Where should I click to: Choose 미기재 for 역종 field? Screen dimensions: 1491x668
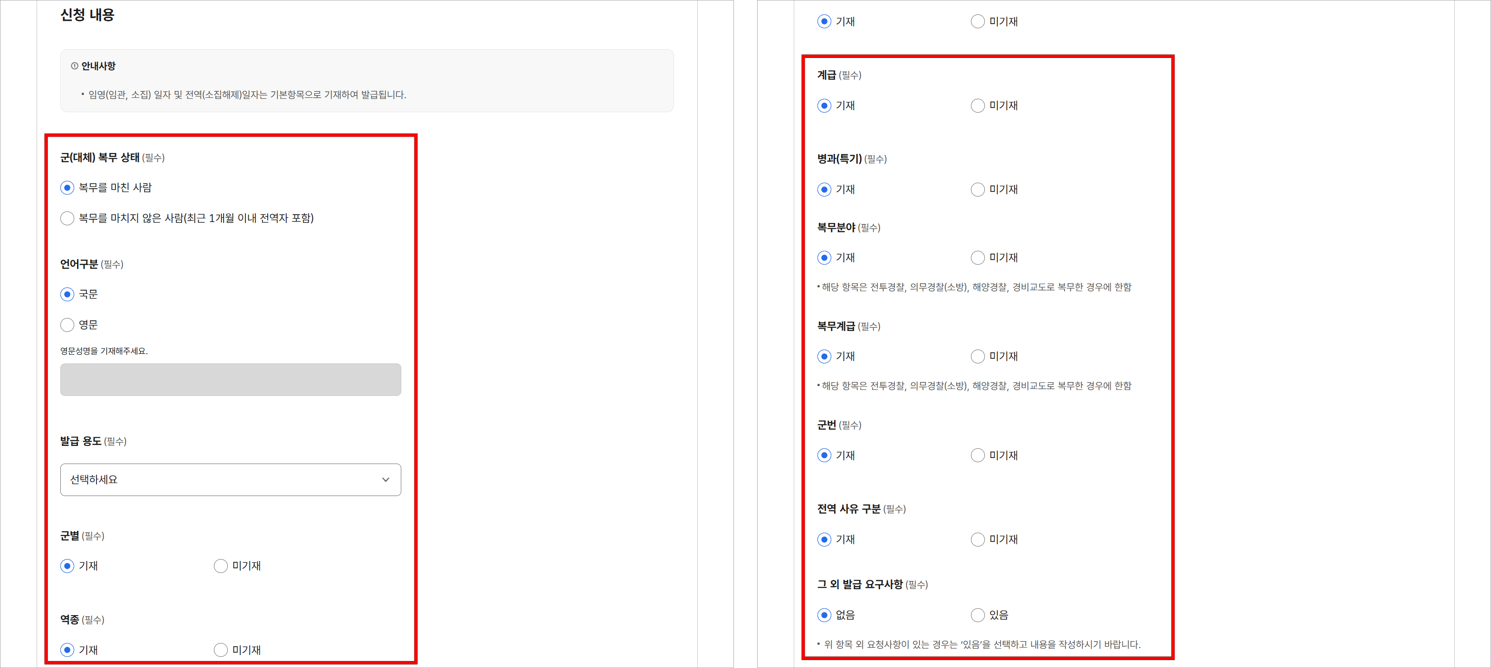(x=220, y=649)
